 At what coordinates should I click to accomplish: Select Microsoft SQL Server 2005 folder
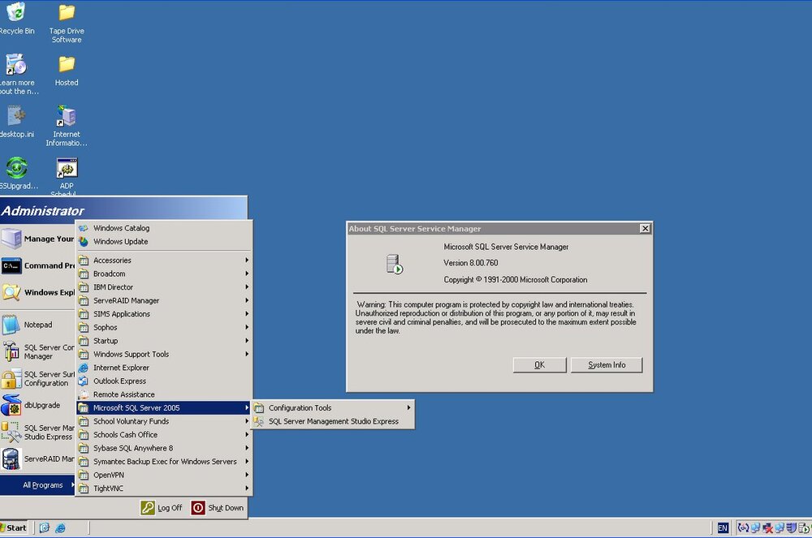(x=165, y=408)
